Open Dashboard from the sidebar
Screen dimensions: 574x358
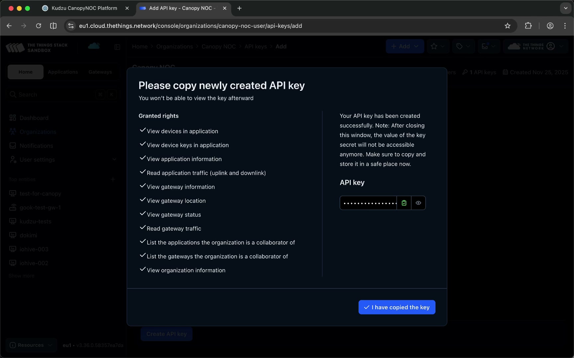coord(34,118)
